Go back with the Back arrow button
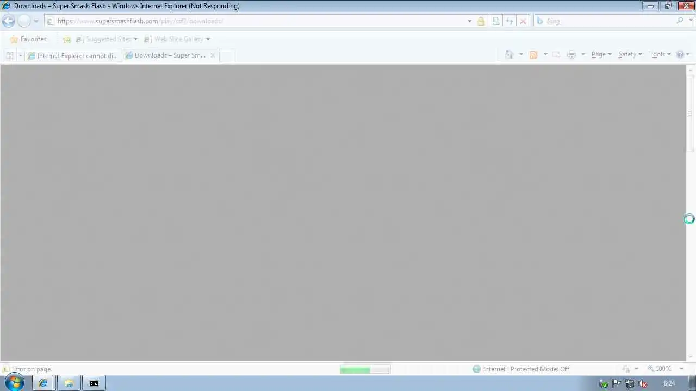 (x=8, y=21)
